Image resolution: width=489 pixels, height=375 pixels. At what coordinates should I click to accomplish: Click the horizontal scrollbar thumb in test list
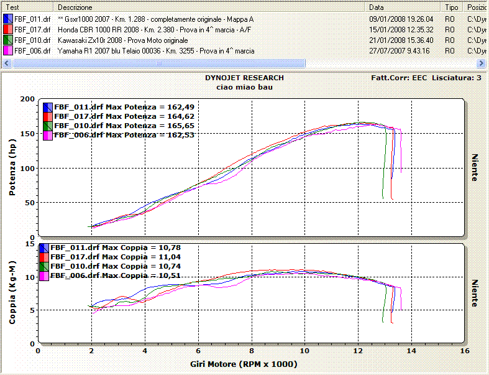[159, 63]
